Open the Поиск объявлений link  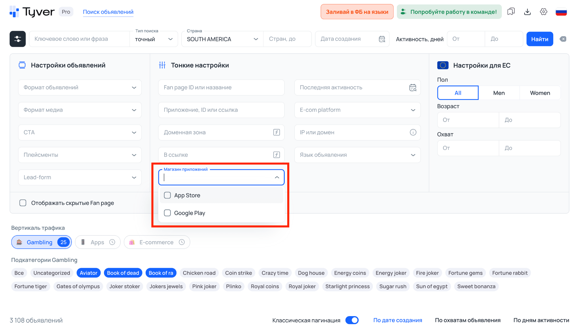[x=108, y=12]
